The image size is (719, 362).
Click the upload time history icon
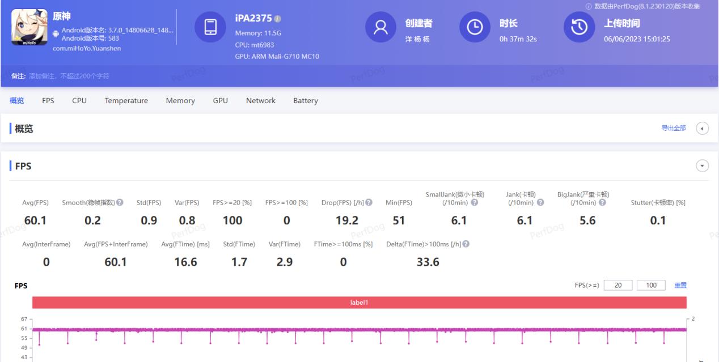tap(579, 27)
